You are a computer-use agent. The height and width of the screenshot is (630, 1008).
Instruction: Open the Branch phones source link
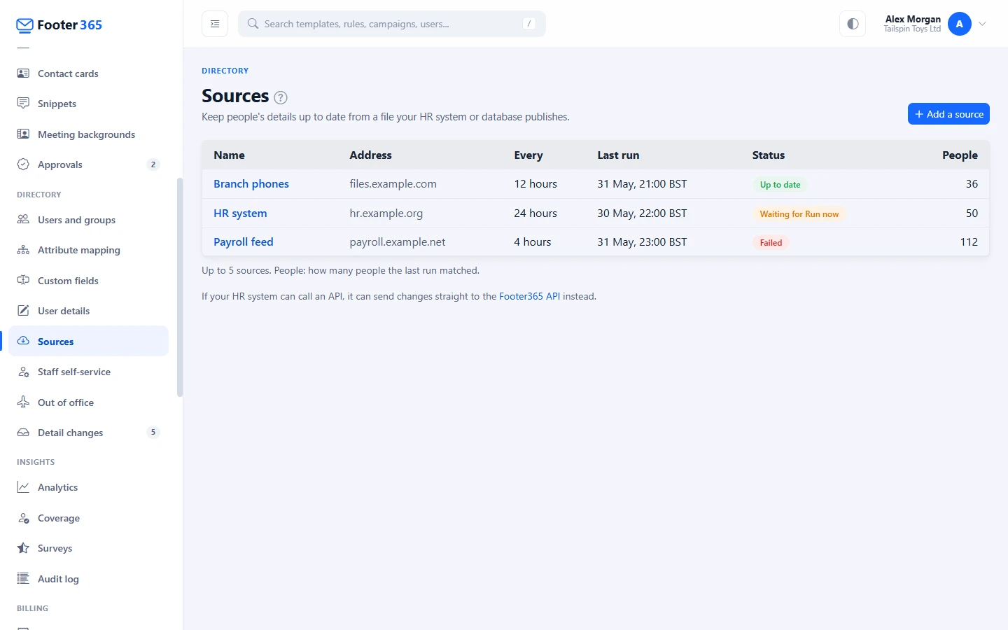251,184
